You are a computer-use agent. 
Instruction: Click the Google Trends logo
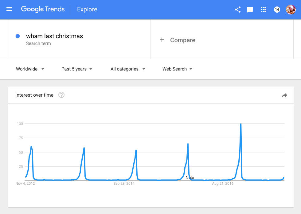click(x=43, y=9)
